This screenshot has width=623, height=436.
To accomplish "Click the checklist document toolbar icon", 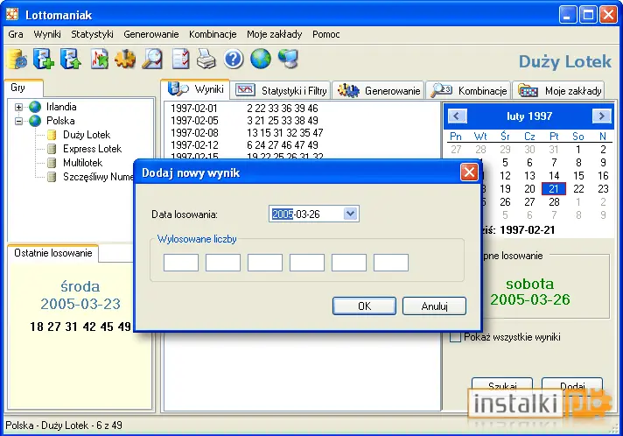I will [179, 60].
